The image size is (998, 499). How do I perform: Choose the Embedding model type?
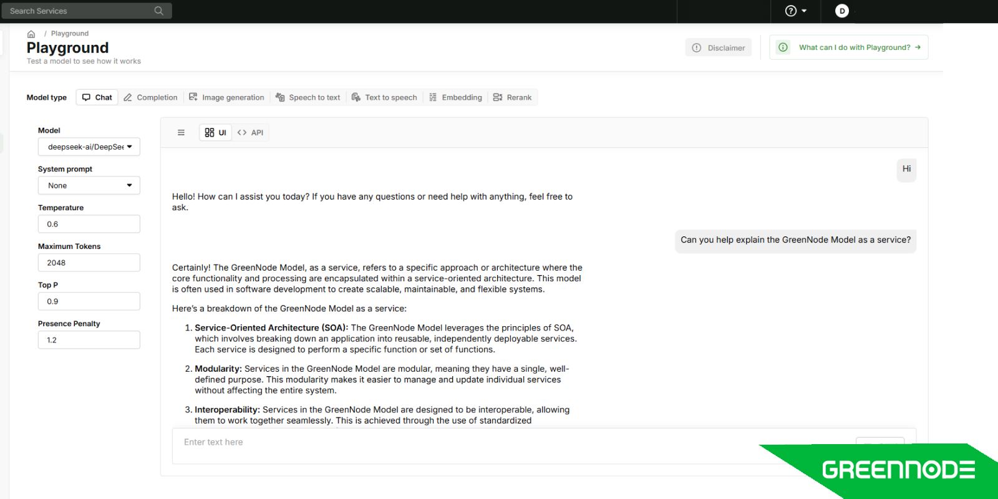pyautogui.click(x=456, y=97)
